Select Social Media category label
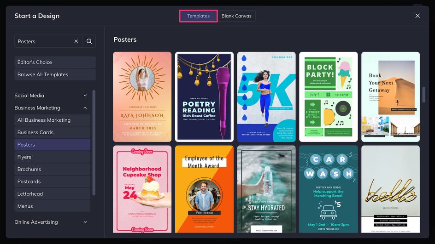This screenshot has width=435, height=244. tap(29, 96)
